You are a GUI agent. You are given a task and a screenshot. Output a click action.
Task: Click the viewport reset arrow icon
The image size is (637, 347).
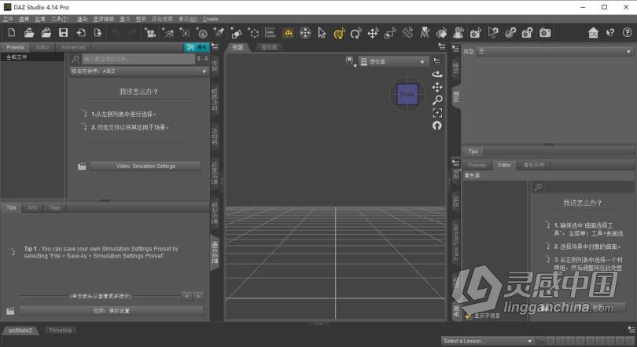click(437, 126)
